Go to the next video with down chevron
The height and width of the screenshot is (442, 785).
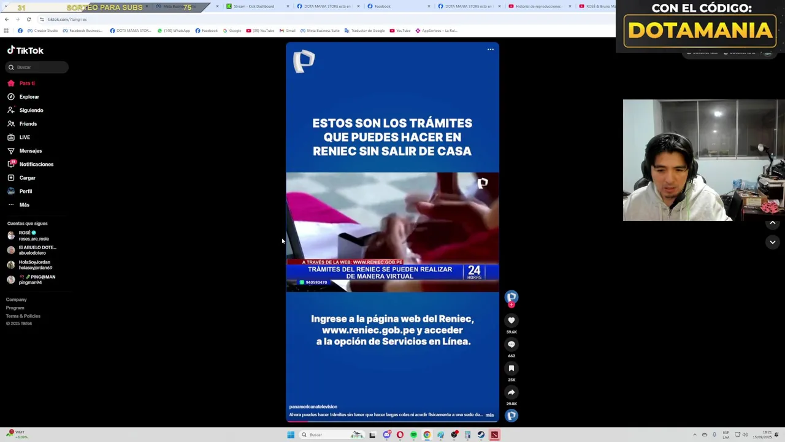(773, 242)
